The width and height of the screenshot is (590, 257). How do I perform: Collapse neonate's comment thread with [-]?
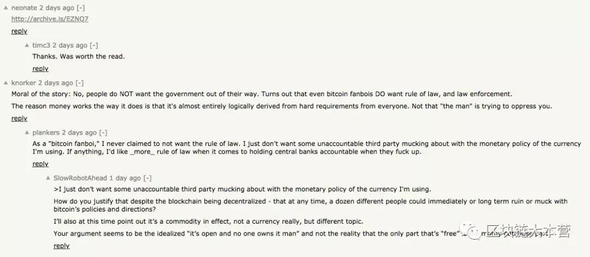click(80, 8)
